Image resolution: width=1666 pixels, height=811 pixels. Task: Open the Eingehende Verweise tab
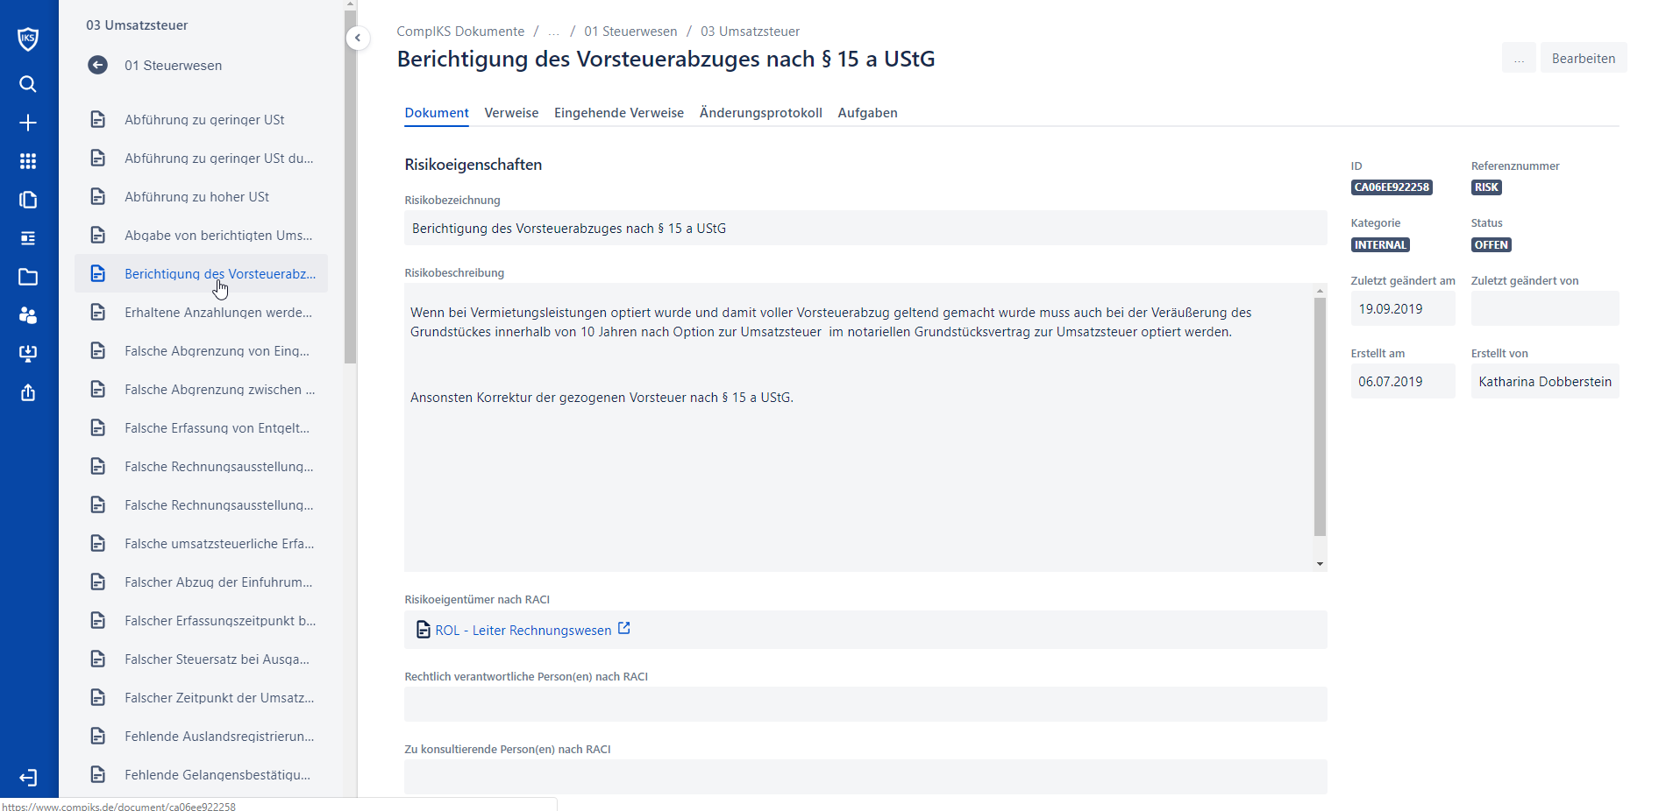pyautogui.click(x=619, y=113)
